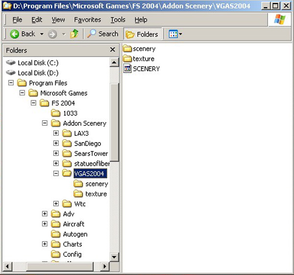Close the Folders side pane

[113, 50]
